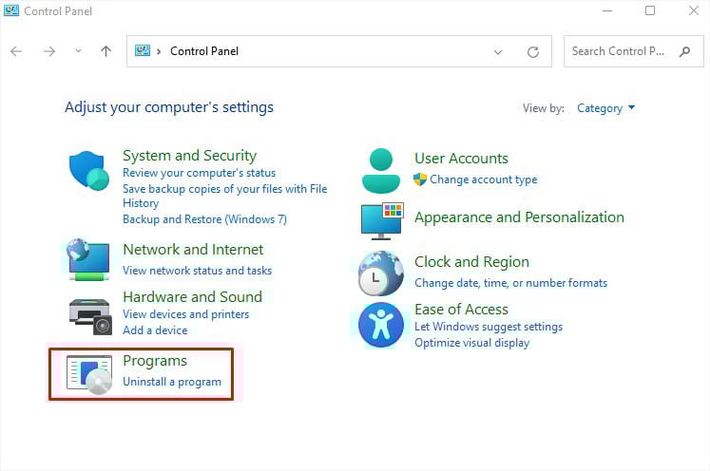Open the Programs disc icon
The height and width of the screenshot is (471, 710).
89,375
